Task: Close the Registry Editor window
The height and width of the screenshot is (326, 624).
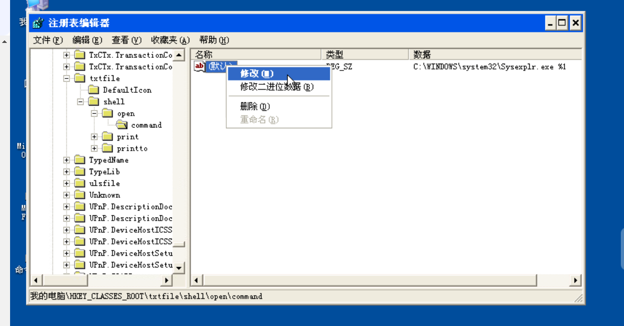Action: [575, 23]
